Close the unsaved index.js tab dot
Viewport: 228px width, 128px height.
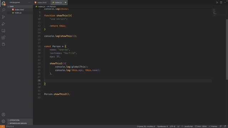coord(66,2)
